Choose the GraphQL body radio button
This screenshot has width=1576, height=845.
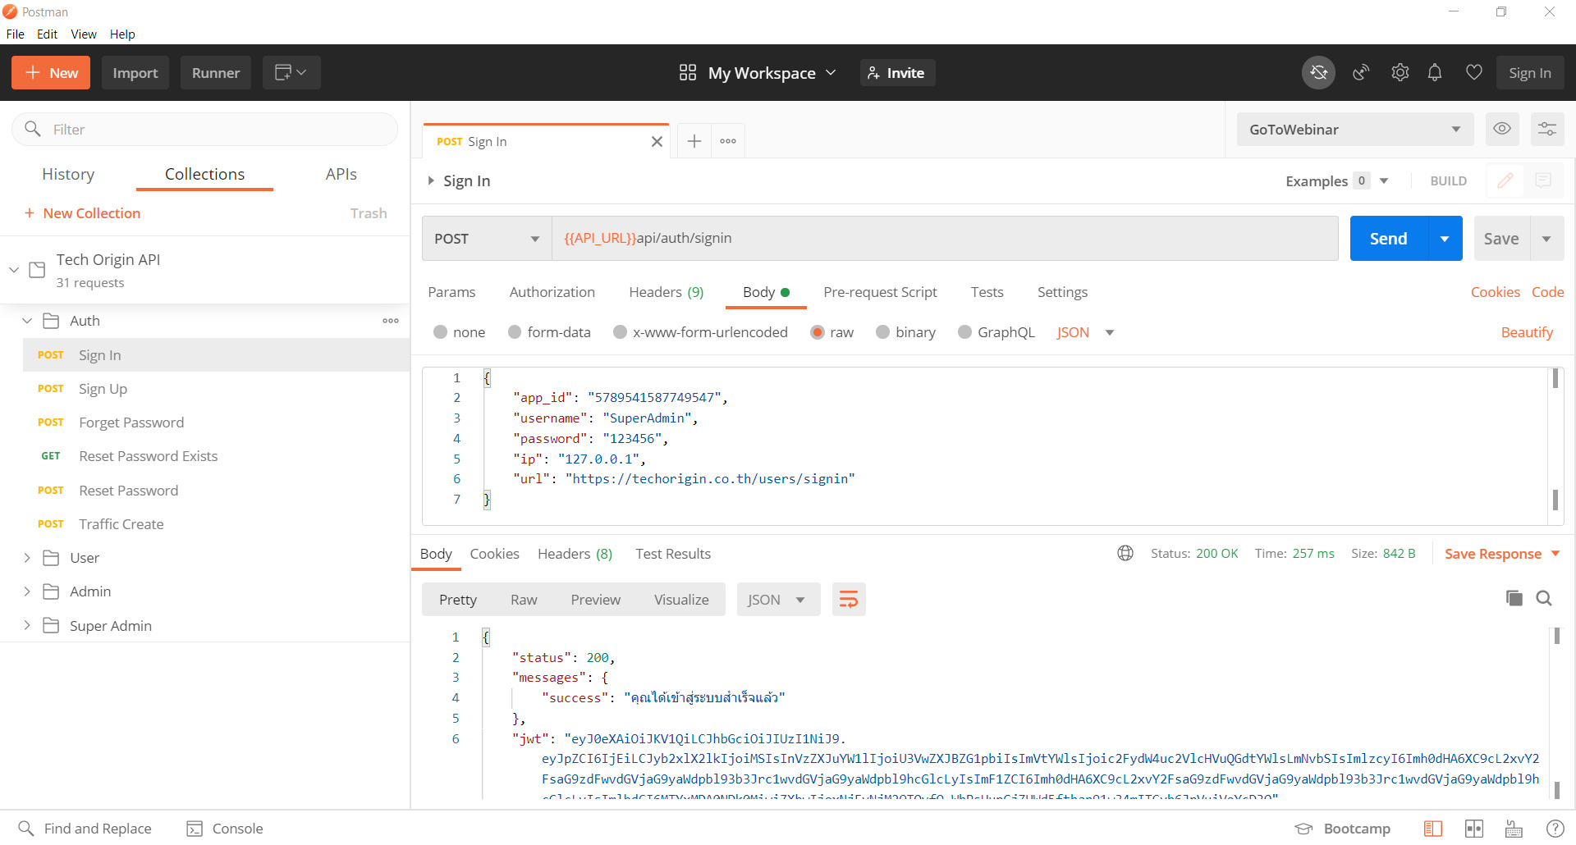(964, 332)
